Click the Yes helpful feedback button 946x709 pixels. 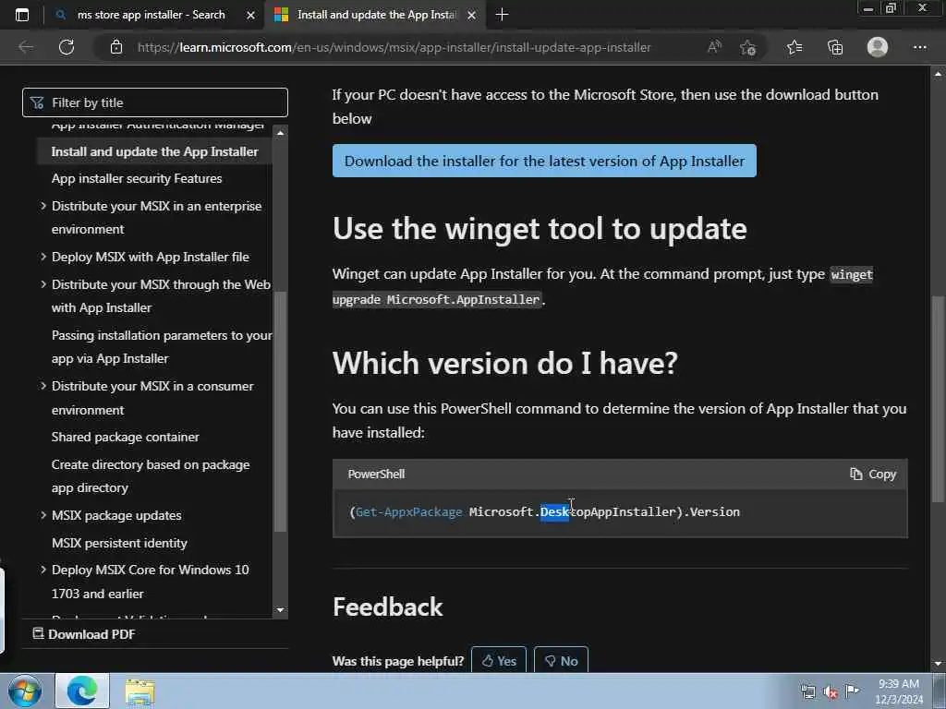pos(499,661)
